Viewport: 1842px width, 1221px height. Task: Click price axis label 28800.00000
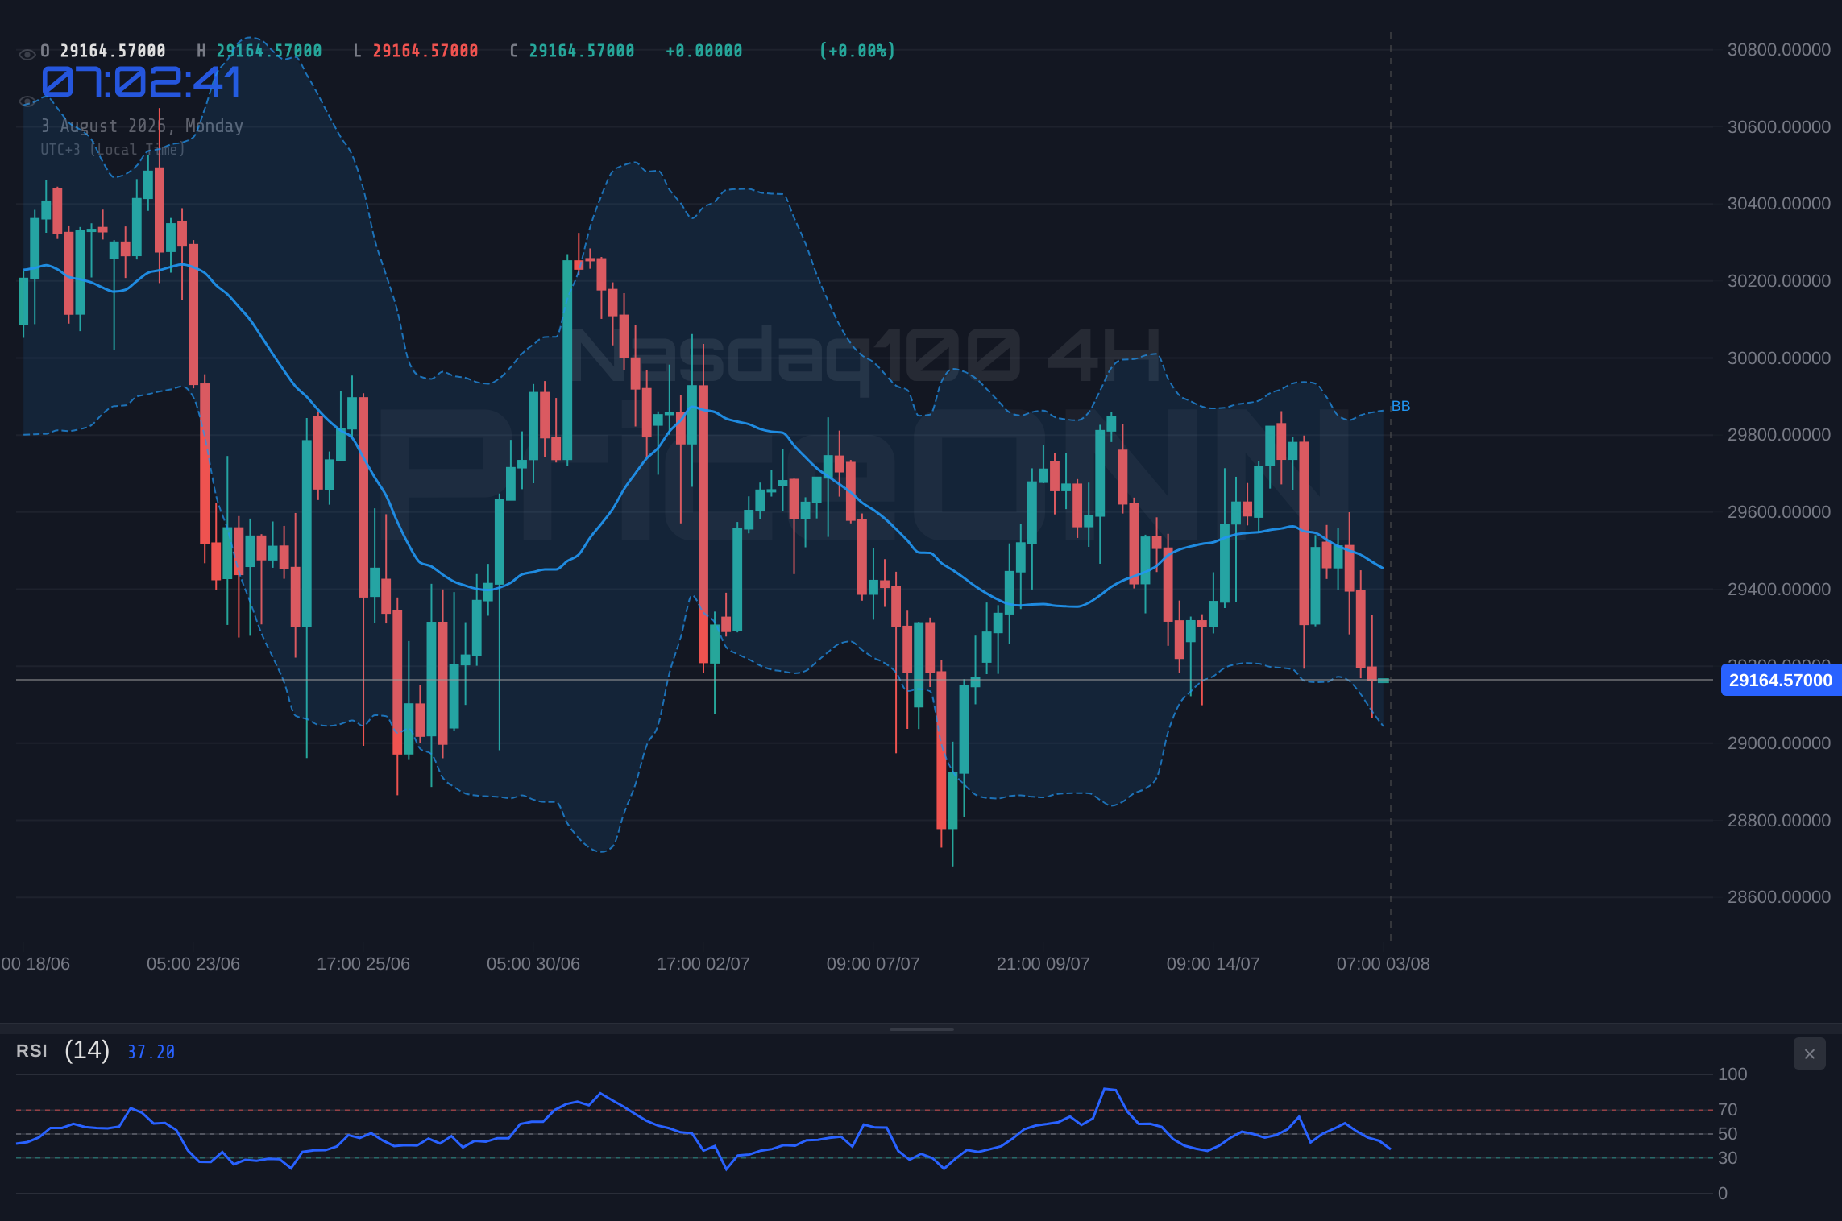tap(1779, 821)
